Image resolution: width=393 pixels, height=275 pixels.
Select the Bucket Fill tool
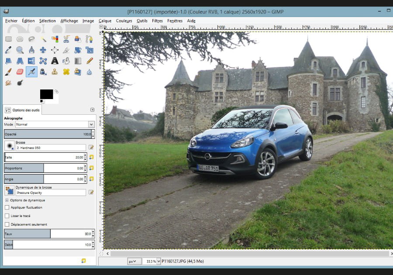66,61
